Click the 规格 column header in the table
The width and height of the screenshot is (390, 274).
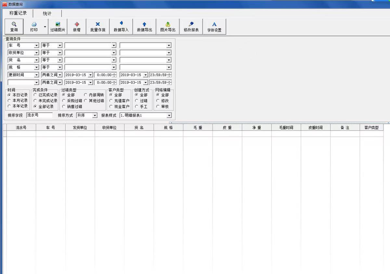[168, 128]
